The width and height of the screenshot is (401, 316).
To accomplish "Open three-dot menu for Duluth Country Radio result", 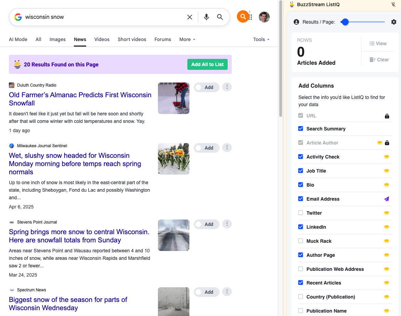I will tap(227, 87).
